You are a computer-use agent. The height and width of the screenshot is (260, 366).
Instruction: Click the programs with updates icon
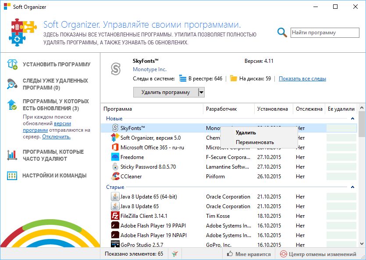[12, 105]
